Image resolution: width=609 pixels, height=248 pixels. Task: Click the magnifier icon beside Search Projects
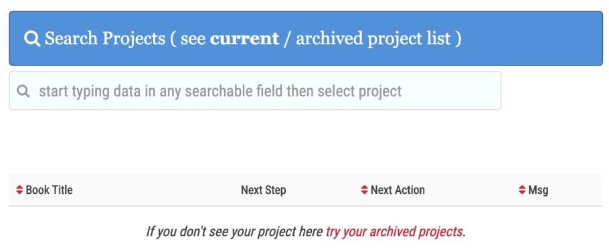tap(32, 38)
